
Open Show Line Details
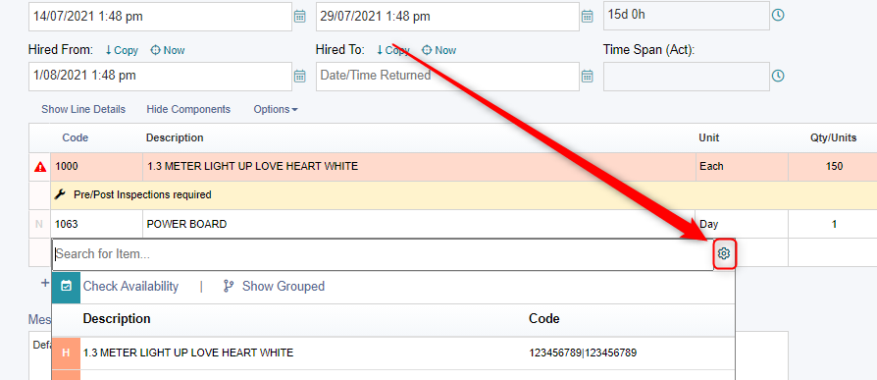click(83, 109)
